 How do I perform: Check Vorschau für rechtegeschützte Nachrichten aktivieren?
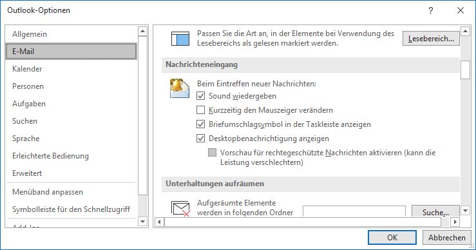[x=212, y=153]
